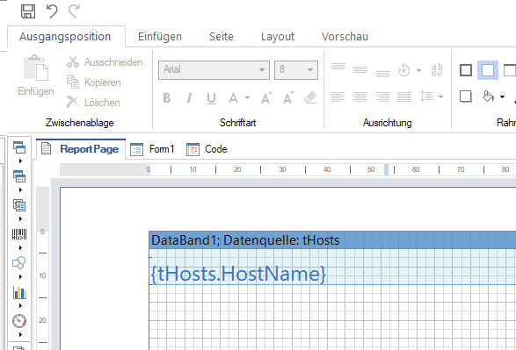Justify the text
This screenshot has width=516, height=350.
(404, 96)
